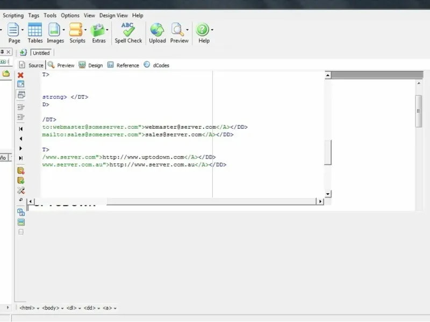Click the green split view icon
The image size is (430, 322).
[21, 222]
